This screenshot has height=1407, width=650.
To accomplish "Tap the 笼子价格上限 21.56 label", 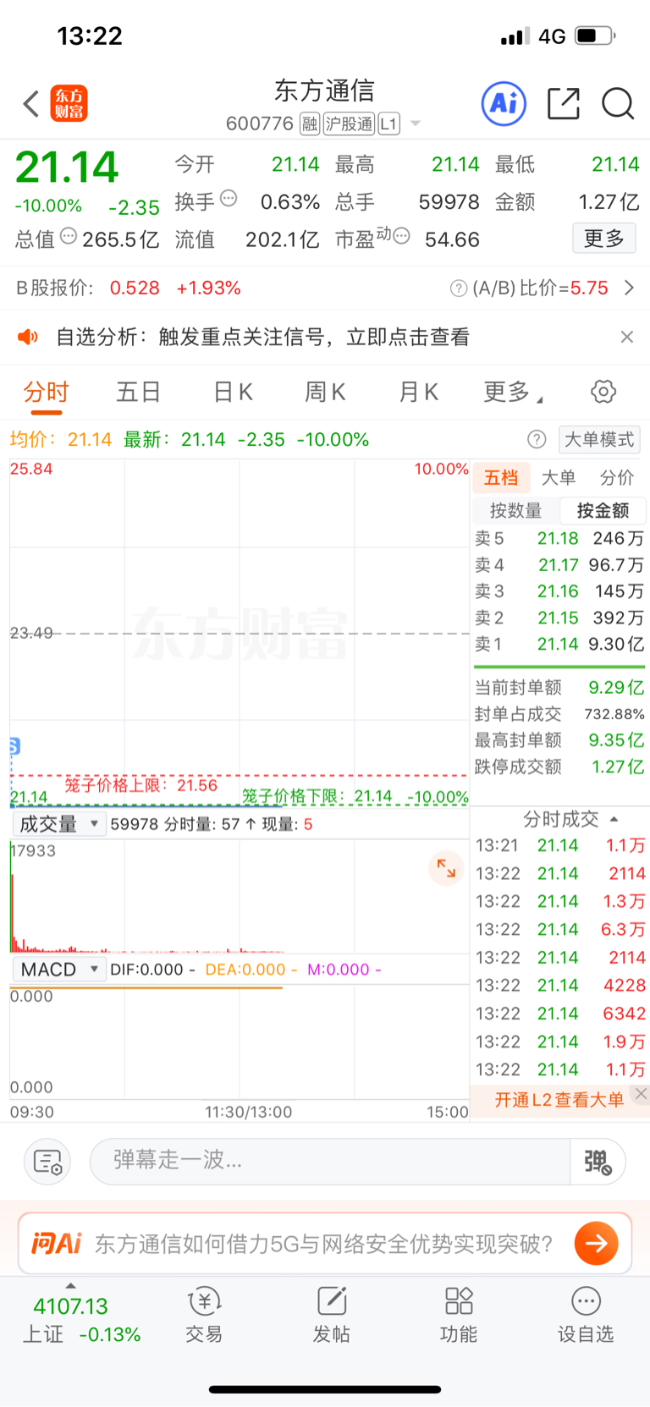I will 140,785.
